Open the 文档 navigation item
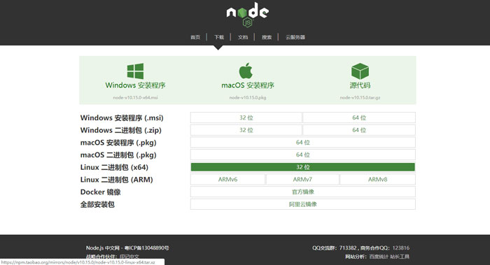 [x=243, y=37]
